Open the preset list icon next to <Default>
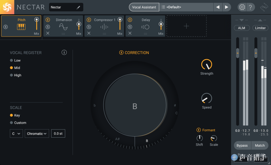Screen dimensions: 271x165 [163, 7]
